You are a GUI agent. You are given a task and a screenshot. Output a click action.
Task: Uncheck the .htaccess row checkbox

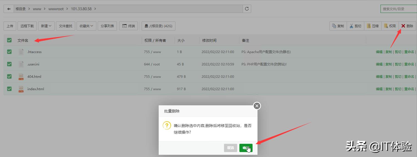[x=9, y=52]
